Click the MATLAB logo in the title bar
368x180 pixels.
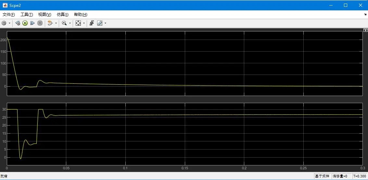point(5,5)
